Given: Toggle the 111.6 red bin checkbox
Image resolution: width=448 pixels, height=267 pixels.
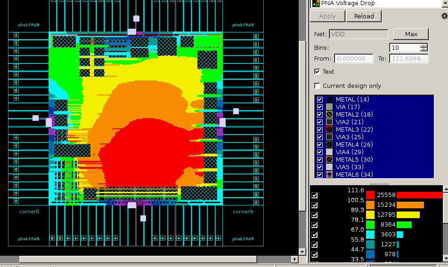Looking at the screenshot, I should tap(315, 195).
